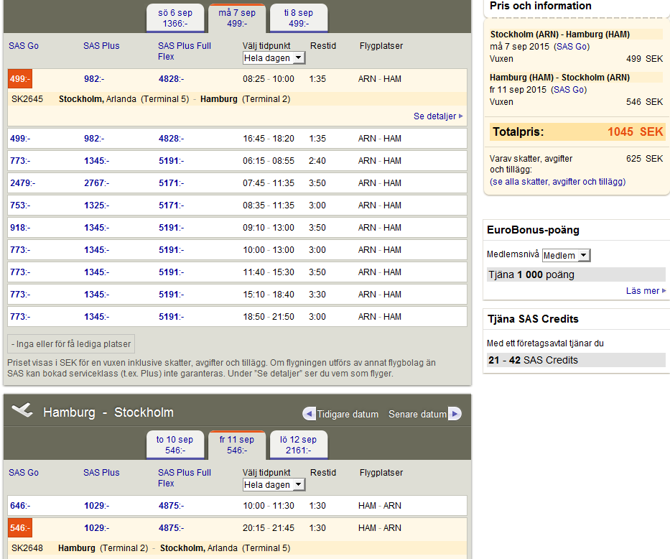Choose the 499:- fare for 16:45 flight
The width and height of the screenshot is (670, 559).
[20, 139]
